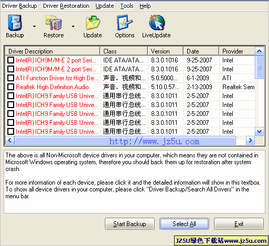Check the Realtek High Definition Audio checkbox

10,87
